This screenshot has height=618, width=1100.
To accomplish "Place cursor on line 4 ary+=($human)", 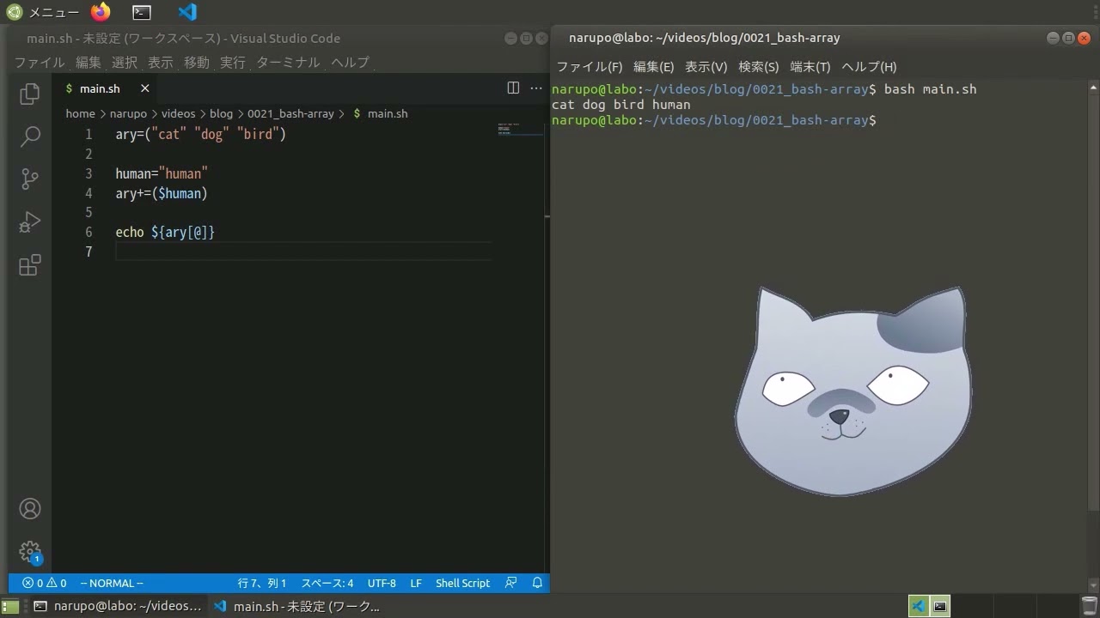I will [x=162, y=193].
